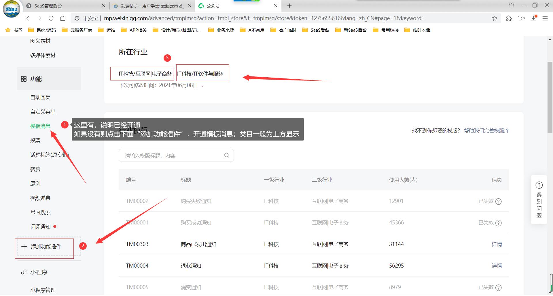Screen dimensions: 553x296
Task: Reload the page with refresh icon
Action: click(51, 18)
